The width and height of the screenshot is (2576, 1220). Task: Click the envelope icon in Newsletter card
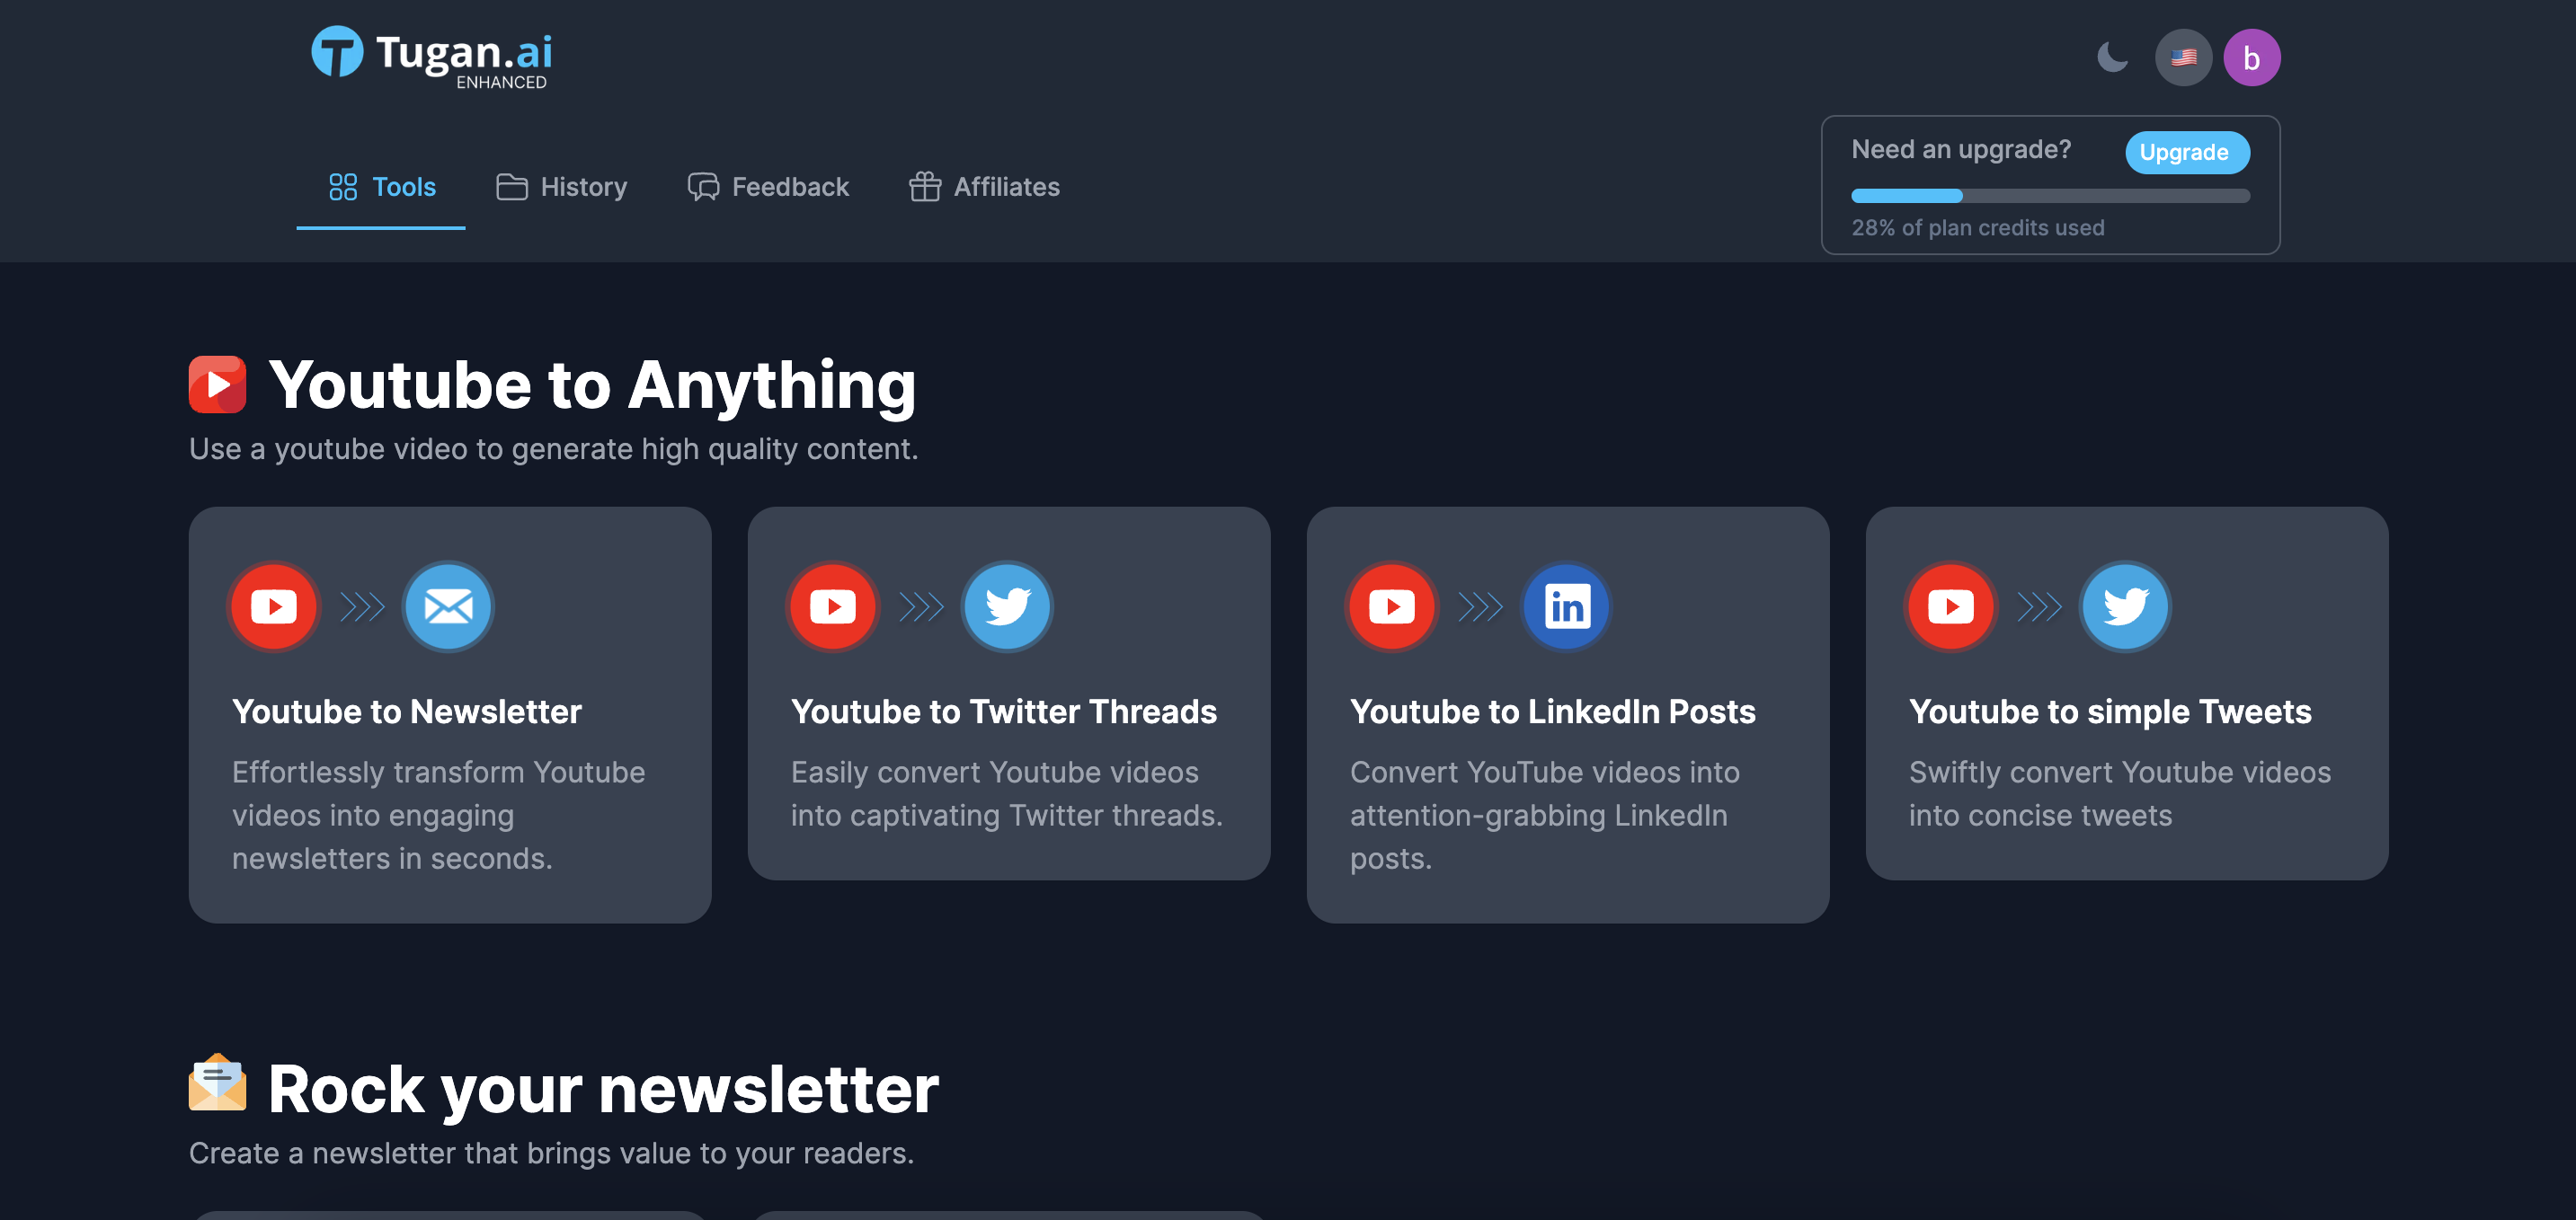tap(448, 606)
